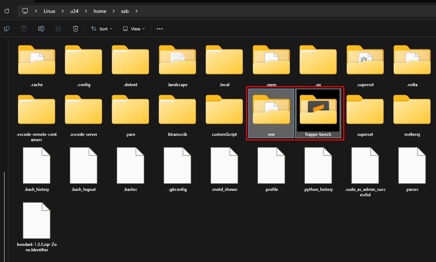Click the Share icon on the toolbar
The height and width of the screenshot is (262, 436).
(x=58, y=29)
